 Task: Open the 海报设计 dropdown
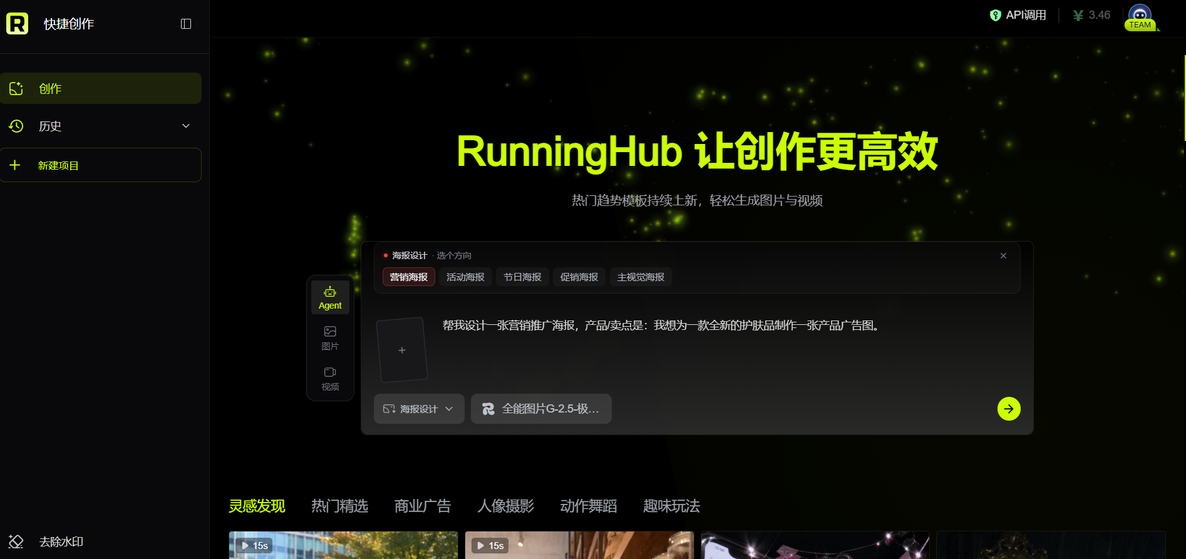(419, 409)
